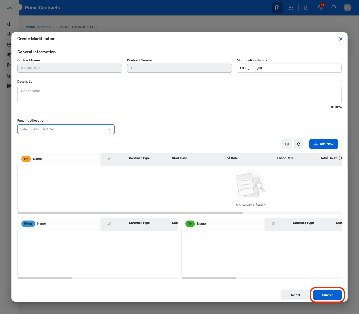
Task: Expand the double chevron in By table
Action: coord(109,159)
